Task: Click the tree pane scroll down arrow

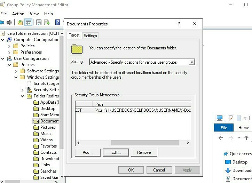Action: coord(62,177)
